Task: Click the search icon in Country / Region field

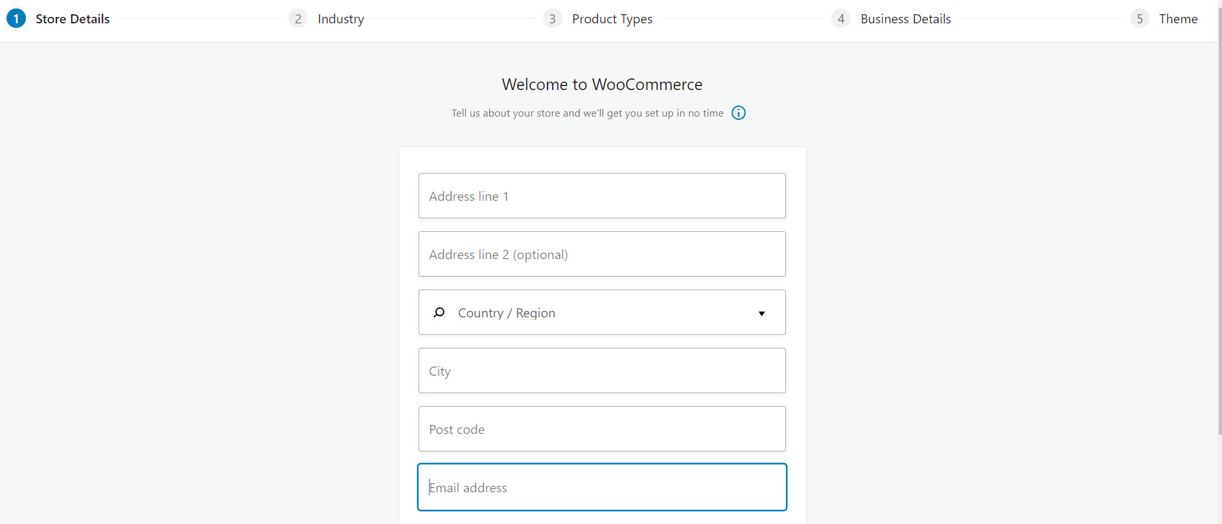Action: tap(439, 313)
